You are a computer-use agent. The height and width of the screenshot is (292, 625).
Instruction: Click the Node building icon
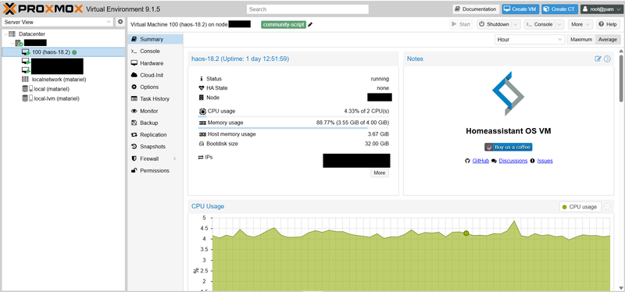point(202,98)
